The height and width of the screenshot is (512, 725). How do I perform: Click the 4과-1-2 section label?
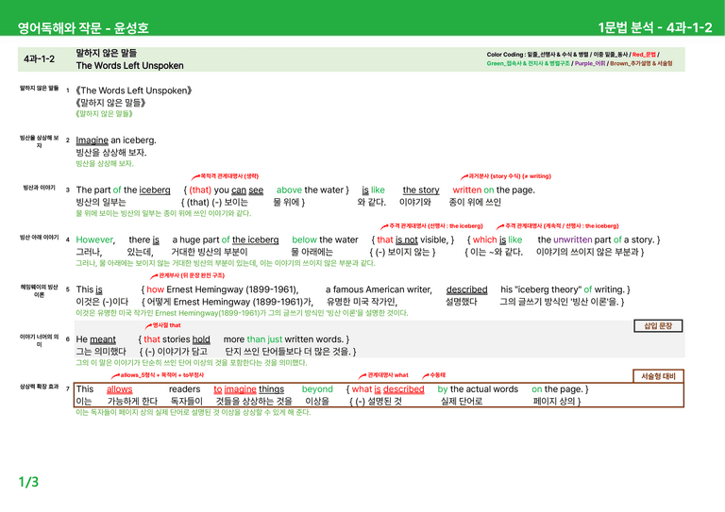pyautogui.click(x=40, y=59)
